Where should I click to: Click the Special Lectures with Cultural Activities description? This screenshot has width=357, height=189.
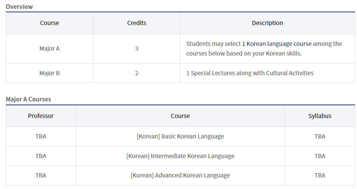(x=250, y=73)
